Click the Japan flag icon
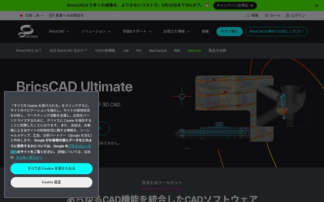Screen dimensions: 324x202 21,16
